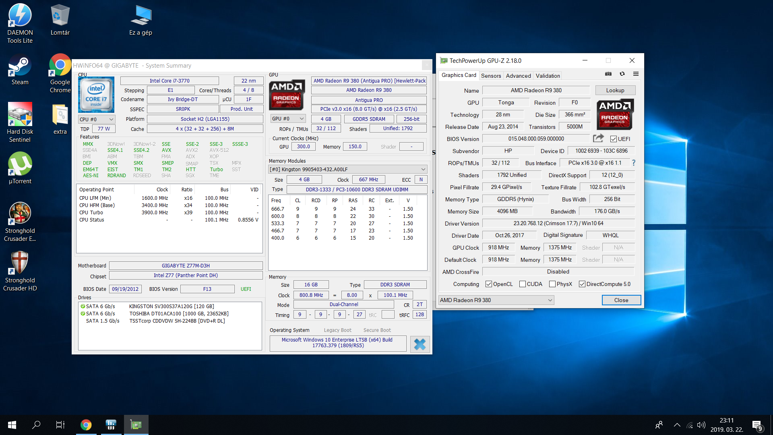Open the Action Center notifications
Image resolution: width=773 pixels, height=435 pixels.
757,425
